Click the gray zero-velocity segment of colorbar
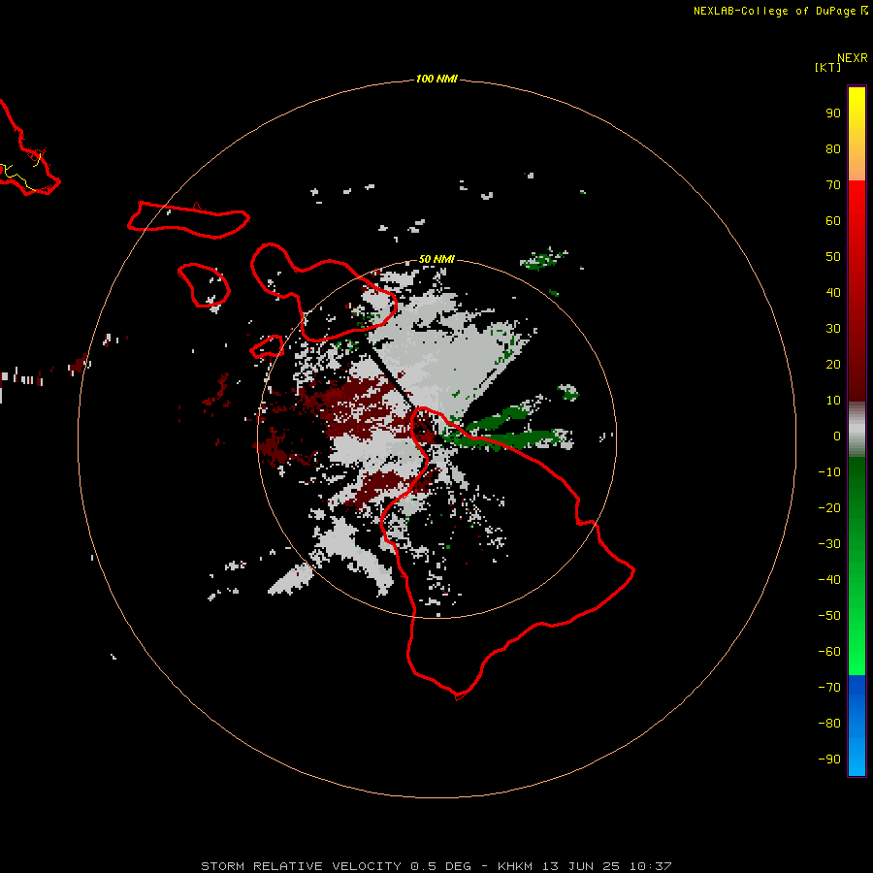873x873 pixels. 857,430
